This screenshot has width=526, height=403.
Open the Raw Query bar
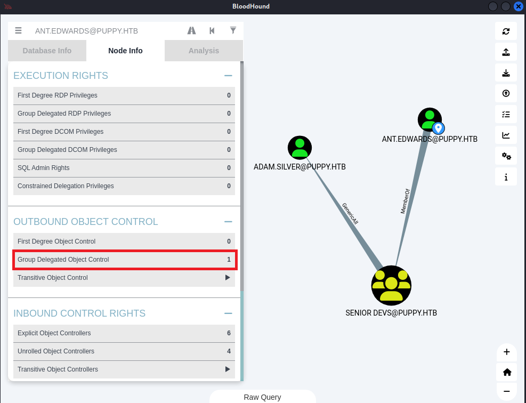point(262,397)
